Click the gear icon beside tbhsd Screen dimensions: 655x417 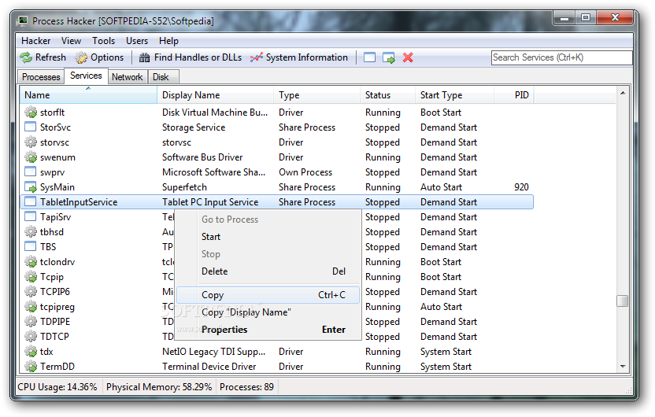(x=31, y=231)
